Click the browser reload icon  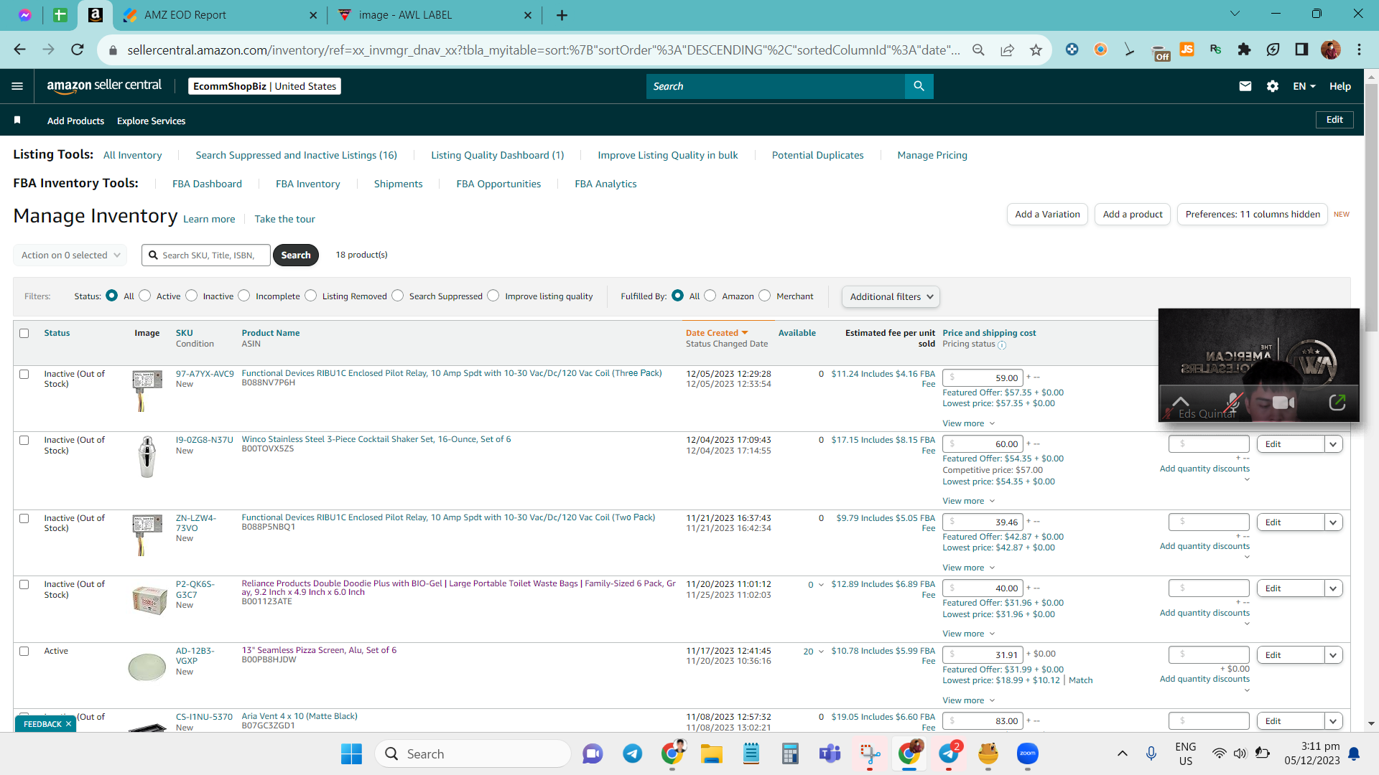[78, 50]
